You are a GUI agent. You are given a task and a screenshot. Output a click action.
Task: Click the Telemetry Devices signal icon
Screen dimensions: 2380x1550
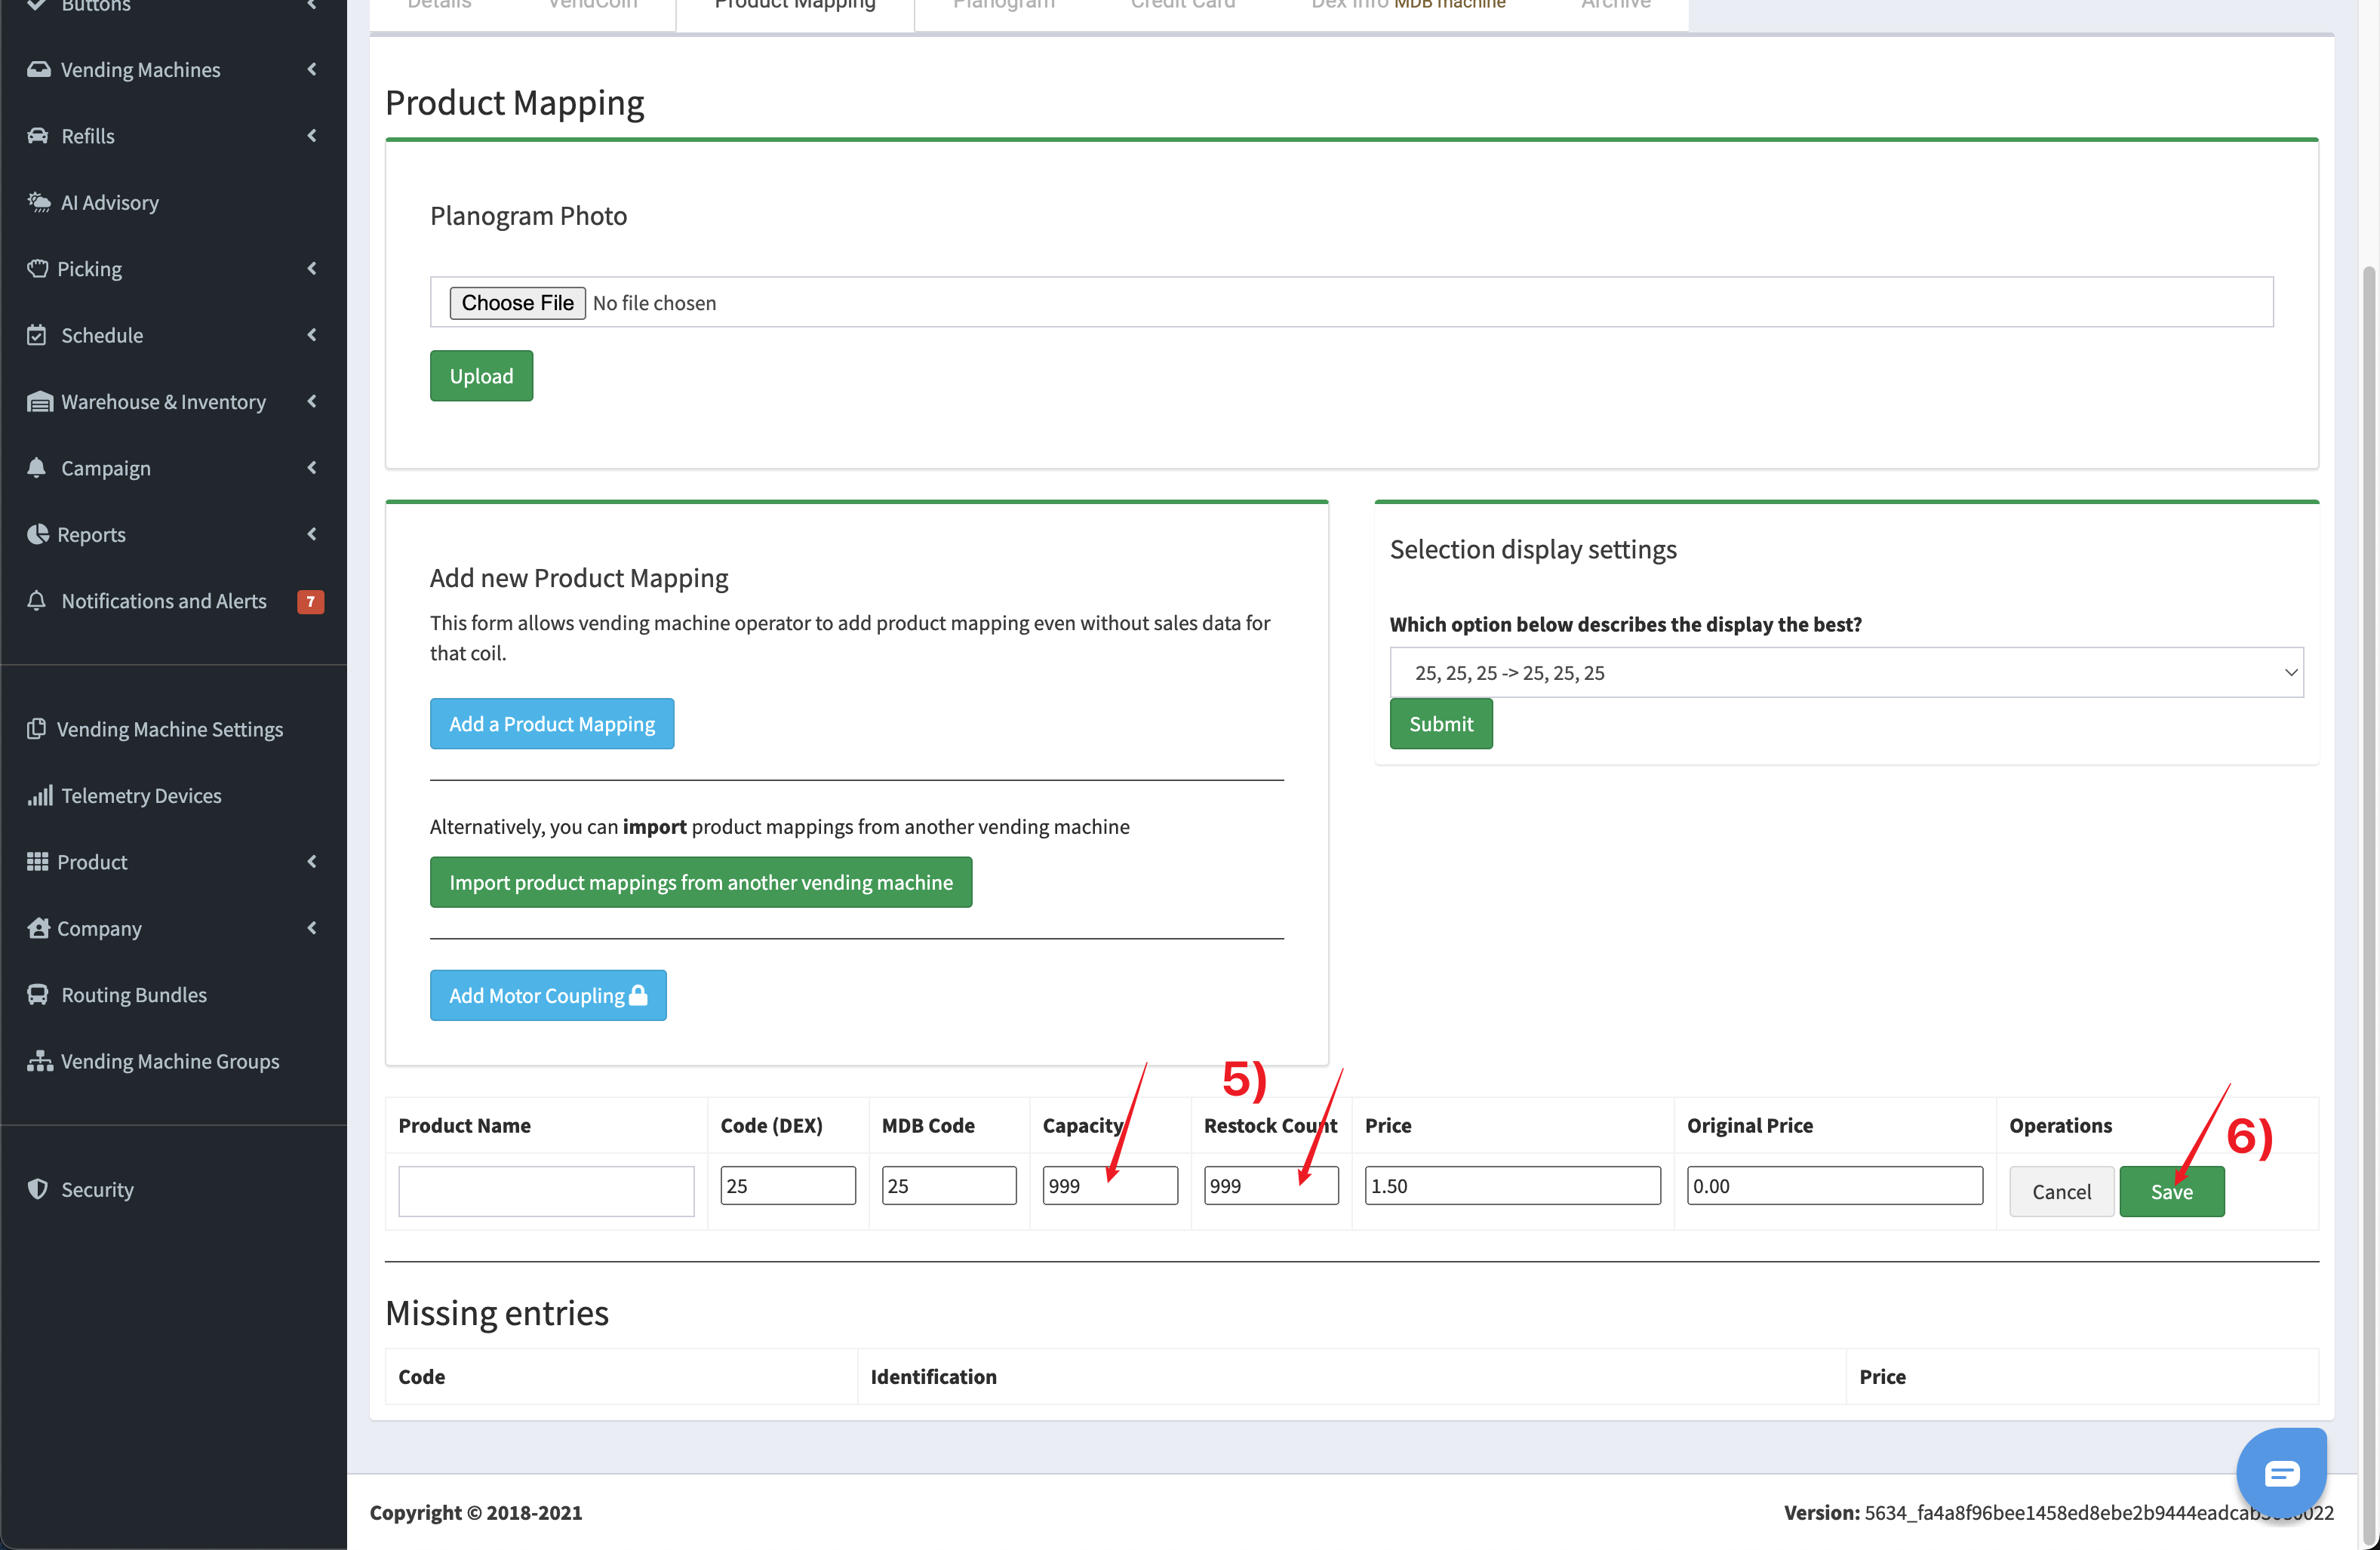39,796
